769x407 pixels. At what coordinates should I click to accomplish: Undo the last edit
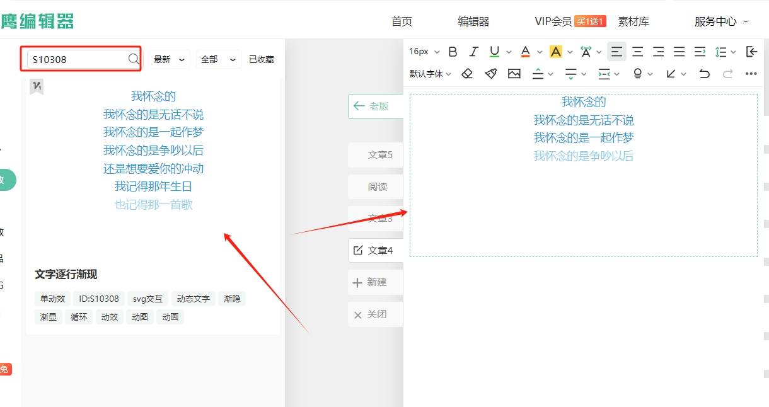point(704,74)
